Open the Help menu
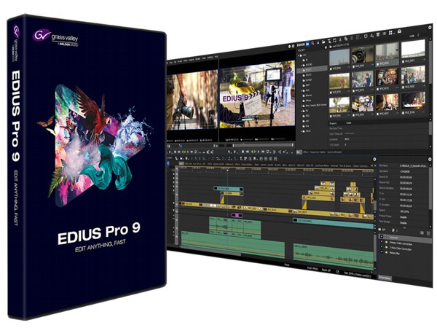Screen dimensions: 437x328 click(216, 57)
